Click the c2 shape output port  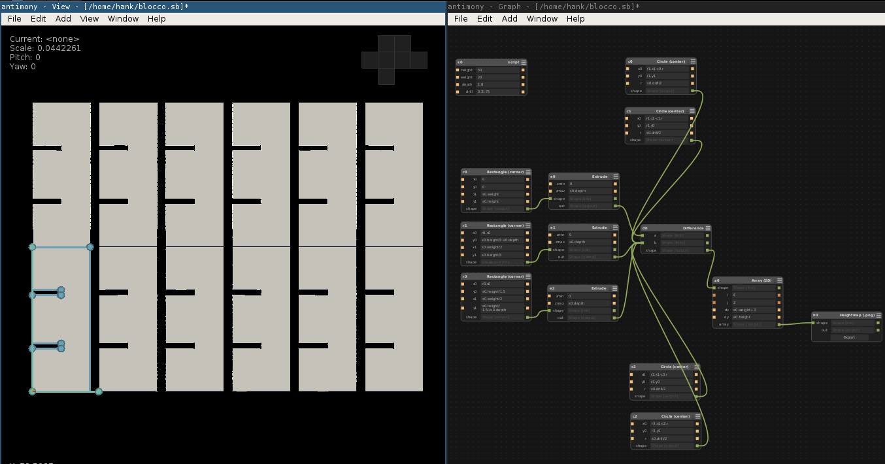pyautogui.click(x=697, y=446)
